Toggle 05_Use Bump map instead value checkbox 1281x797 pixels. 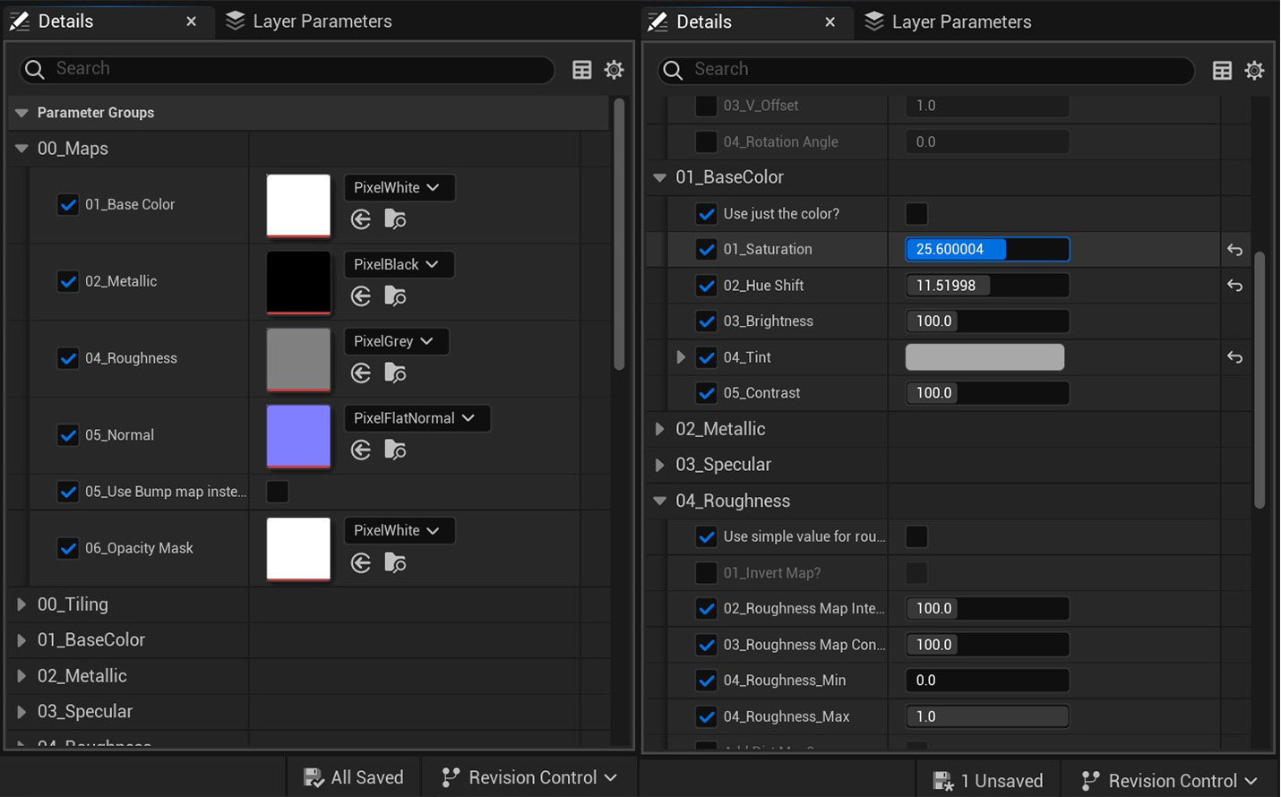(x=278, y=492)
